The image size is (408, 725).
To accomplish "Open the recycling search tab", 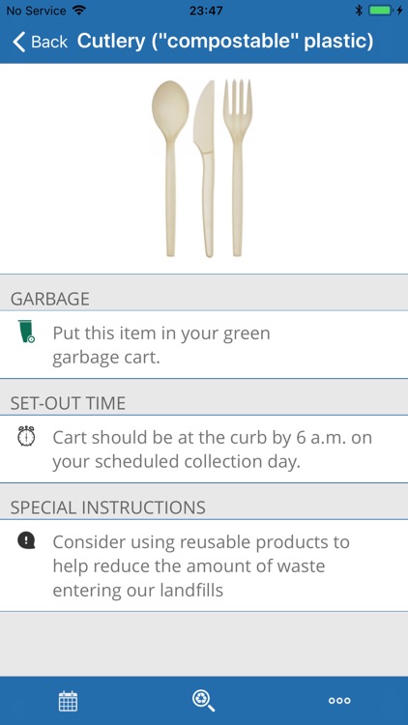I will [204, 701].
